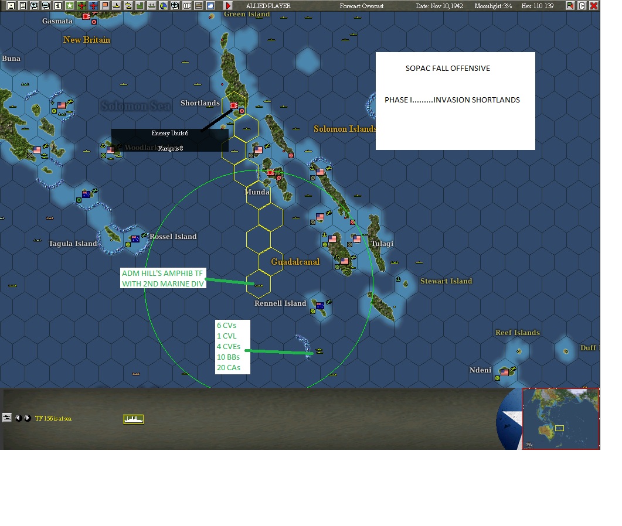
Task: Select the yellow-framed warship icon in bottom panel
Action: coord(133,419)
